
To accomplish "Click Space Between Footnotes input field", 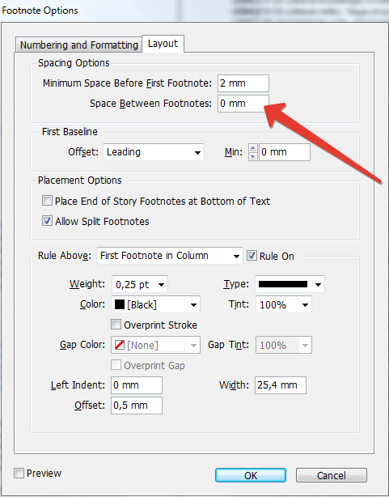I will point(243,104).
